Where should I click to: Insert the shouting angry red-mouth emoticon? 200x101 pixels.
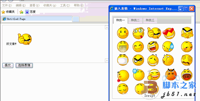point(153,46)
